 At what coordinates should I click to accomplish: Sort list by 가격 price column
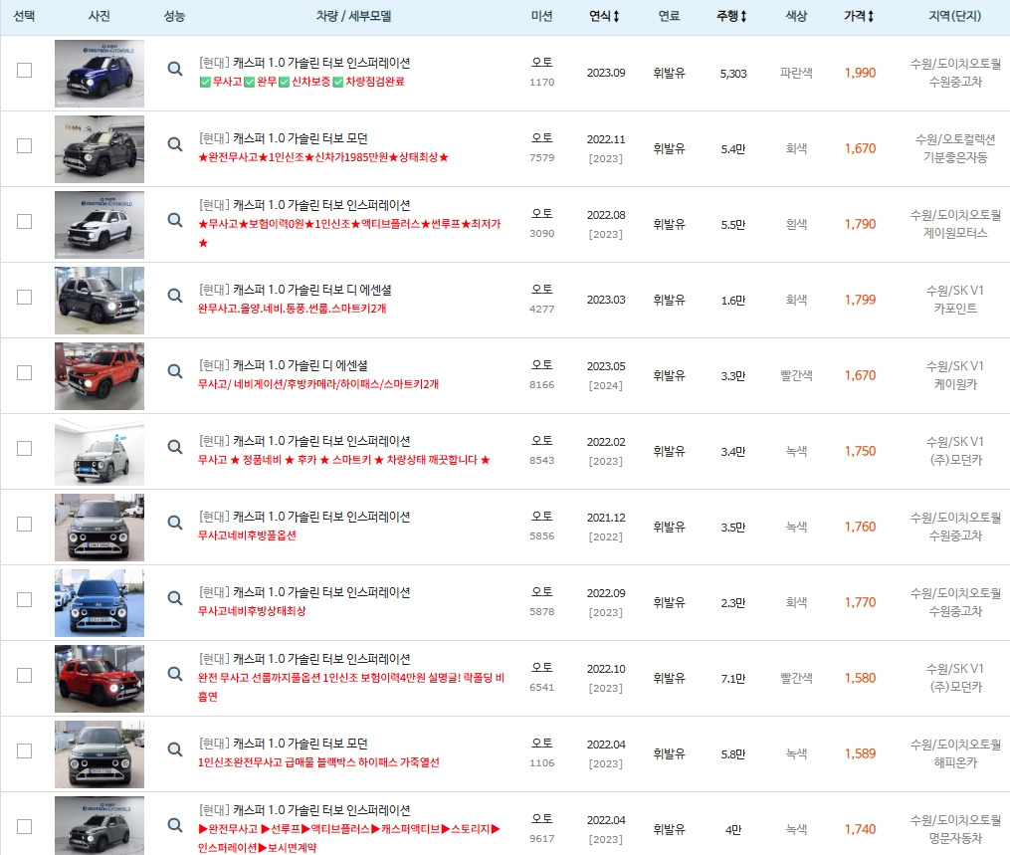[860, 16]
